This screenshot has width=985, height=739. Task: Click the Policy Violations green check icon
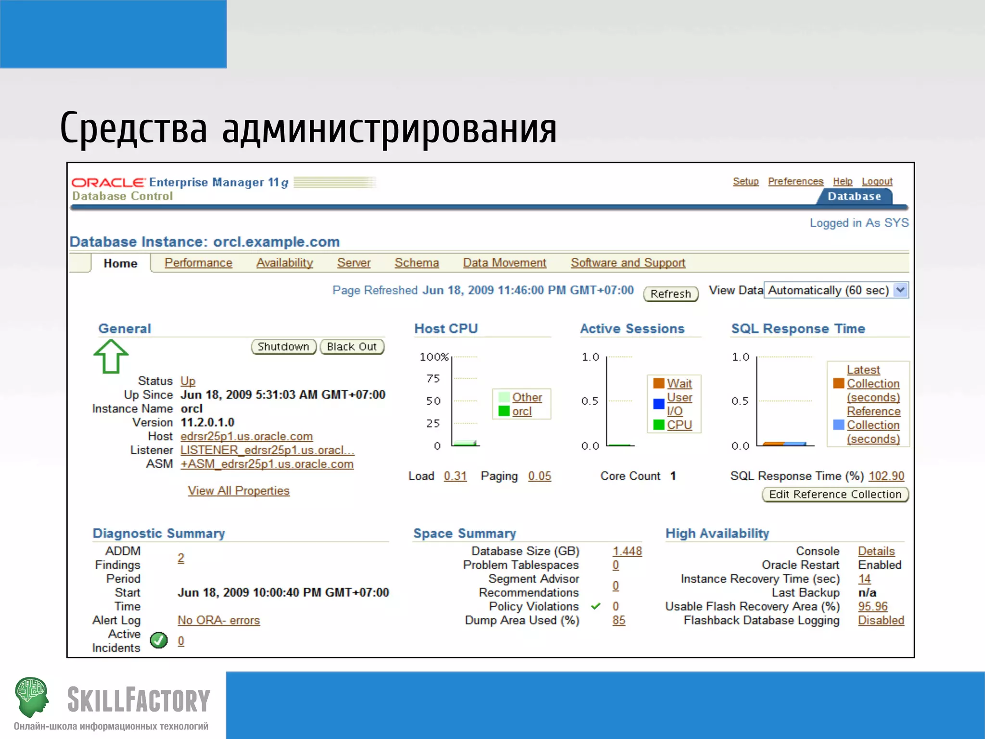[x=595, y=606]
